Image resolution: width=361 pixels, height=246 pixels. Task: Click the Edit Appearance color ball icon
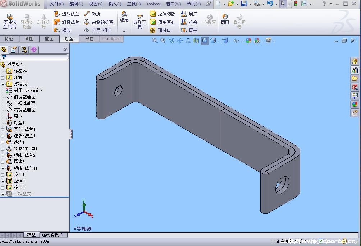248,41
